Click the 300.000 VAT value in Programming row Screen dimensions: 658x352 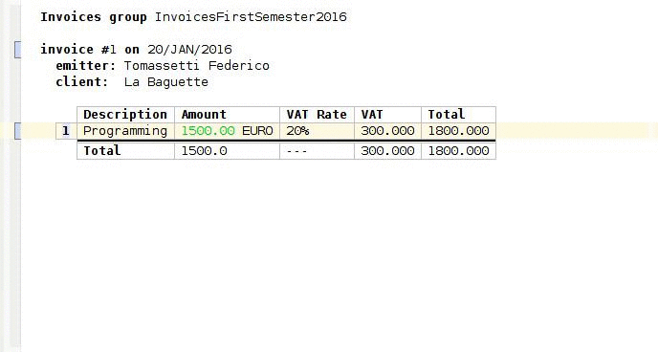coord(387,131)
